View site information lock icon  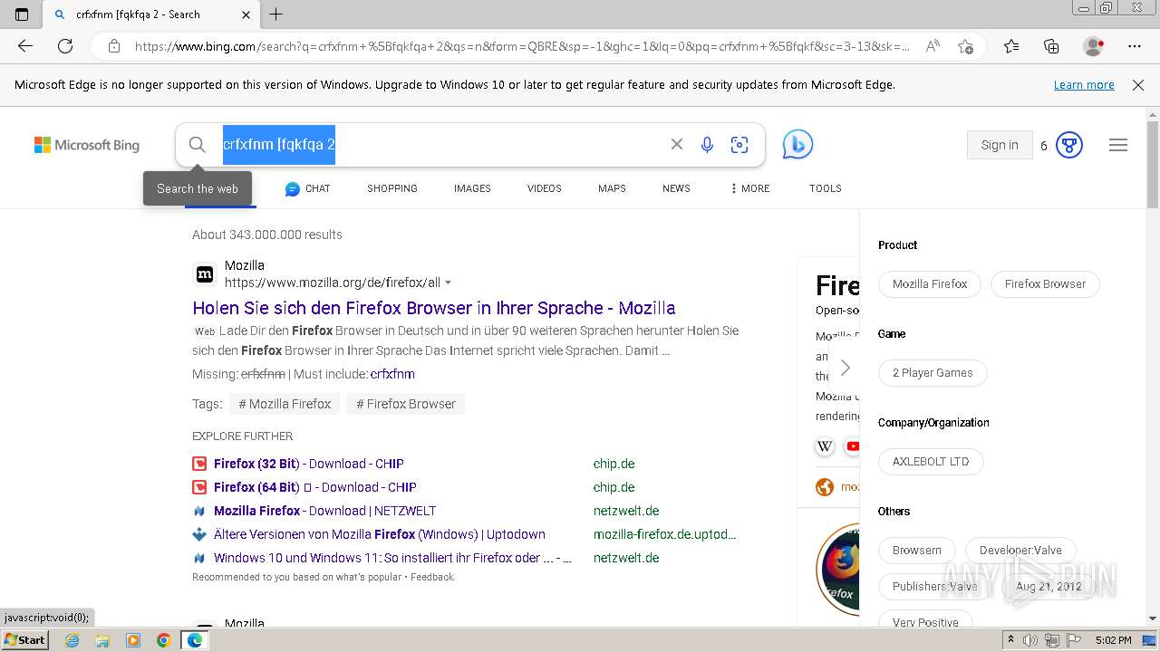tap(114, 46)
